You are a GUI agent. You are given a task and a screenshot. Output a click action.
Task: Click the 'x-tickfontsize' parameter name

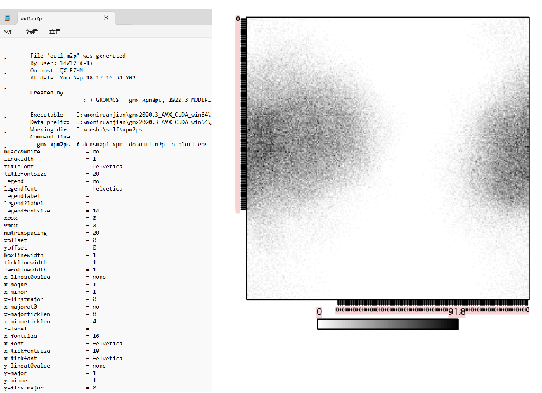click(27, 352)
